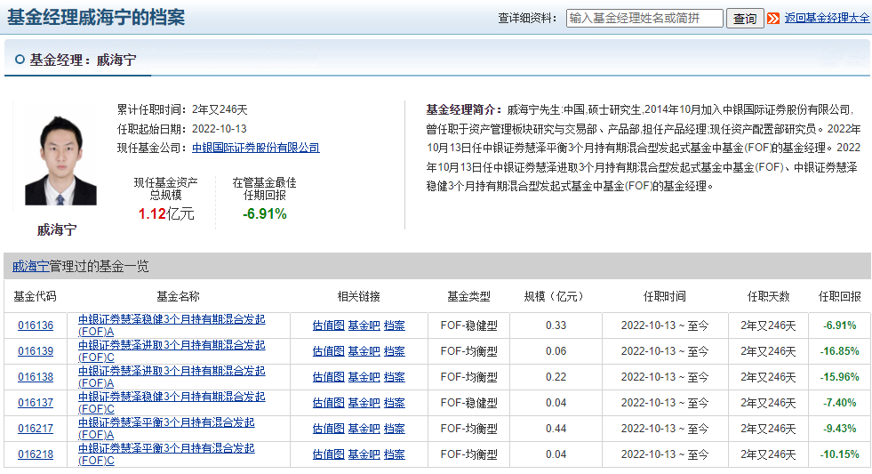Select the -10.15% return value
The width and height of the screenshot is (872, 474).
click(x=839, y=454)
